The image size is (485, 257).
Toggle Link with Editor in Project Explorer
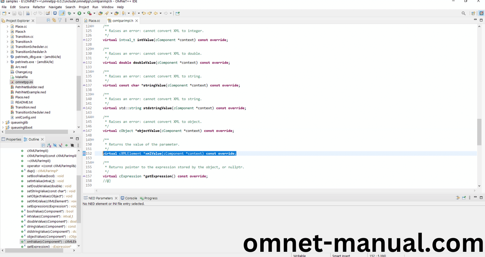point(54,20)
